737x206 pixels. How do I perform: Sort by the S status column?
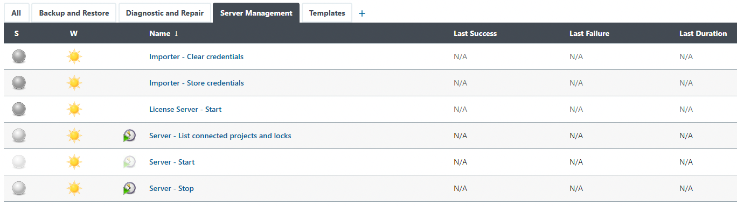pyautogui.click(x=17, y=33)
